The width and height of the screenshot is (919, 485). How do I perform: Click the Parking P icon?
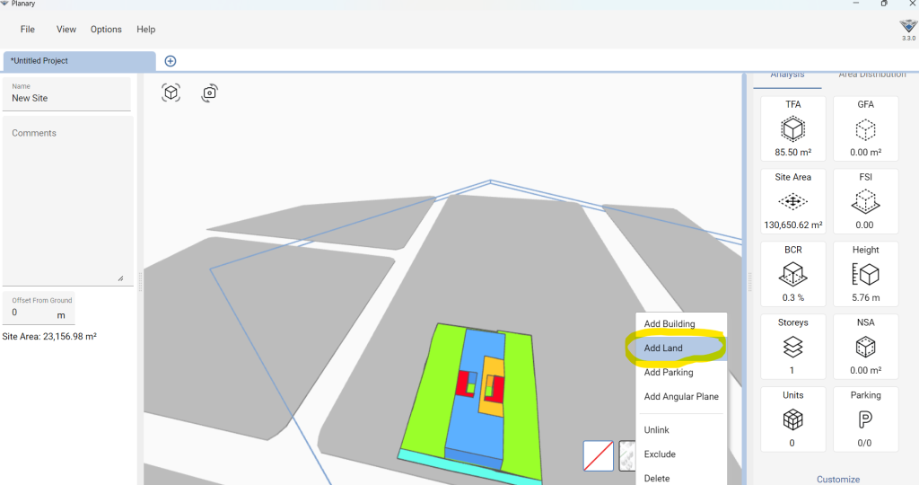click(866, 420)
